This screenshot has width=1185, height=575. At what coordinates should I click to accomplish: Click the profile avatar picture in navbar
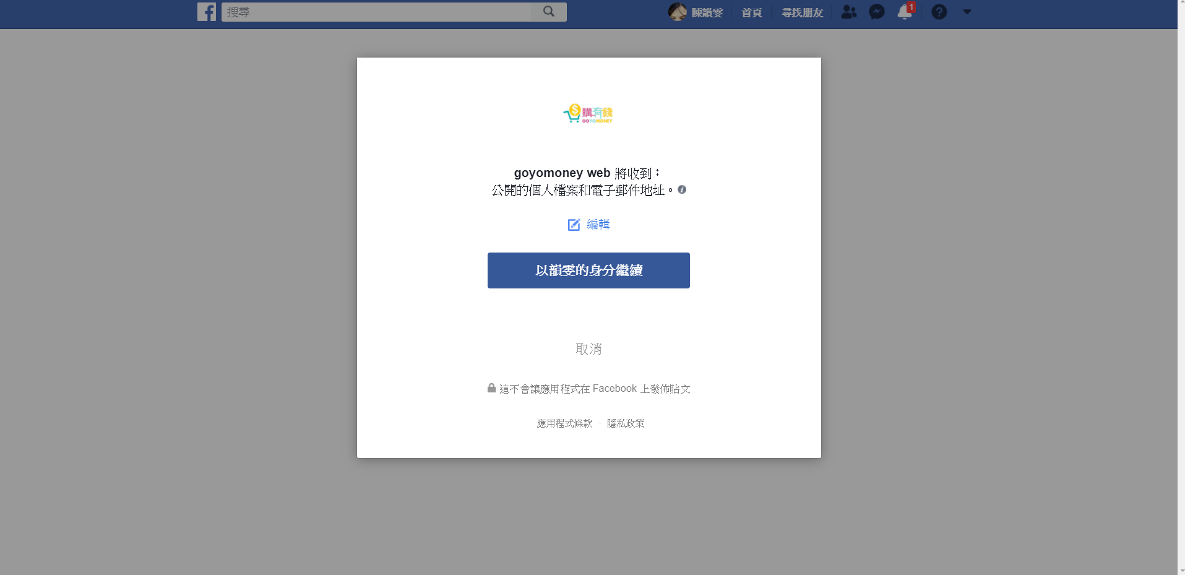click(x=678, y=12)
